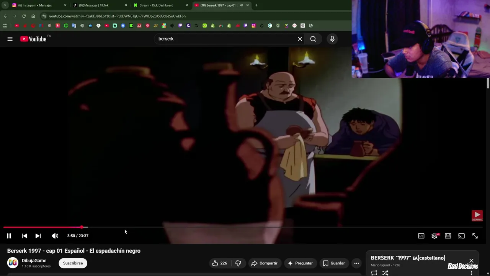Enter fullscreen mode

[x=475, y=236]
